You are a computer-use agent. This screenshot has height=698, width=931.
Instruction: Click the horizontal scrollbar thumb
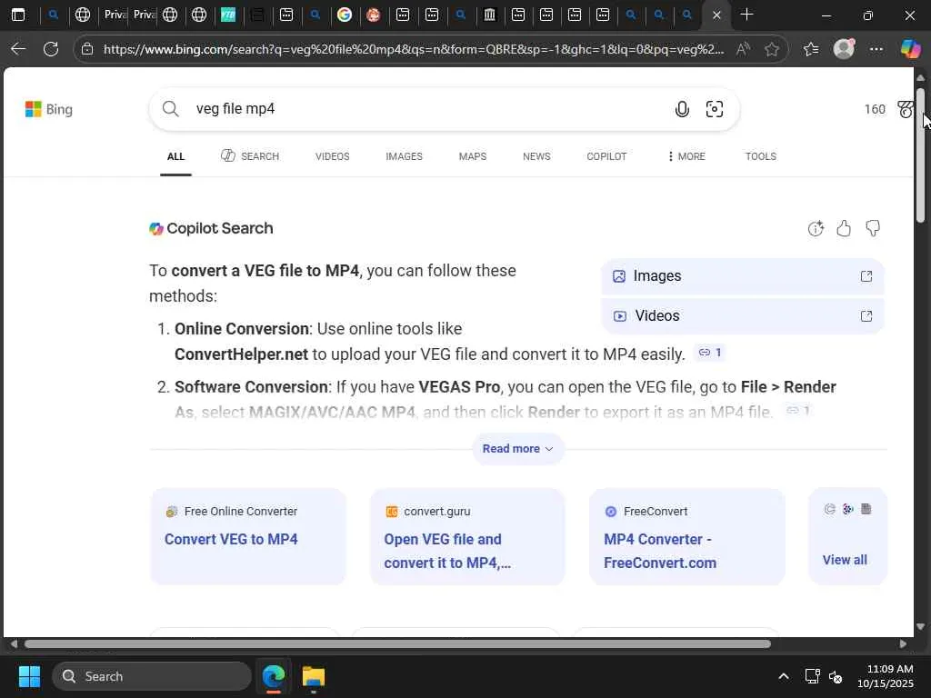tap(398, 644)
